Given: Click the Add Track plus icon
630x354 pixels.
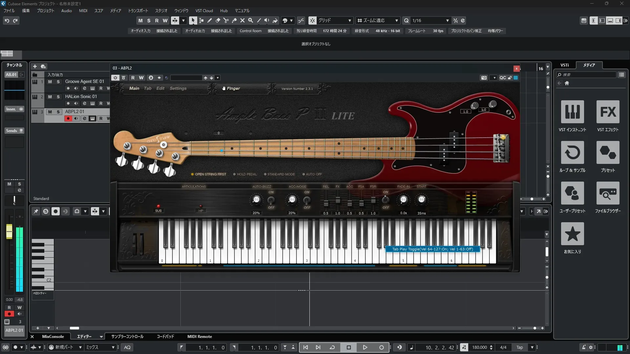Looking at the screenshot, I should (x=35, y=67).
